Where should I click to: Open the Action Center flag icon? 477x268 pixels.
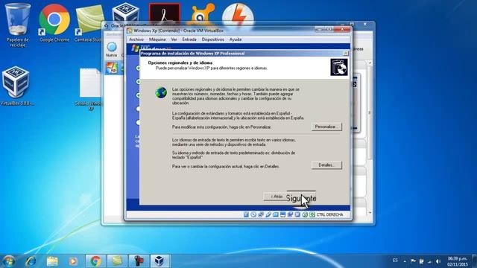413,261
